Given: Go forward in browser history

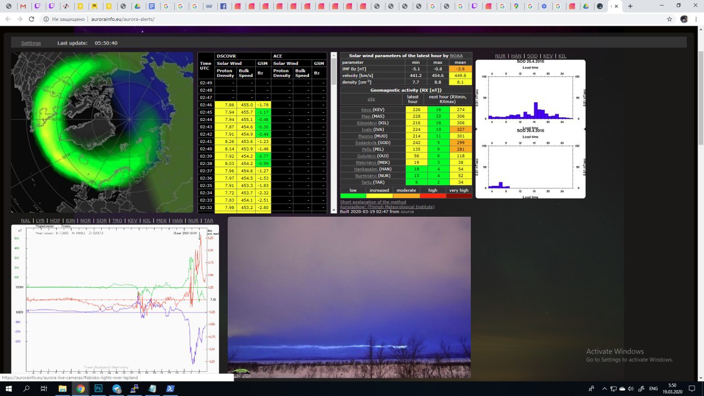Looking at the screenshot, I should coord(20,19).
